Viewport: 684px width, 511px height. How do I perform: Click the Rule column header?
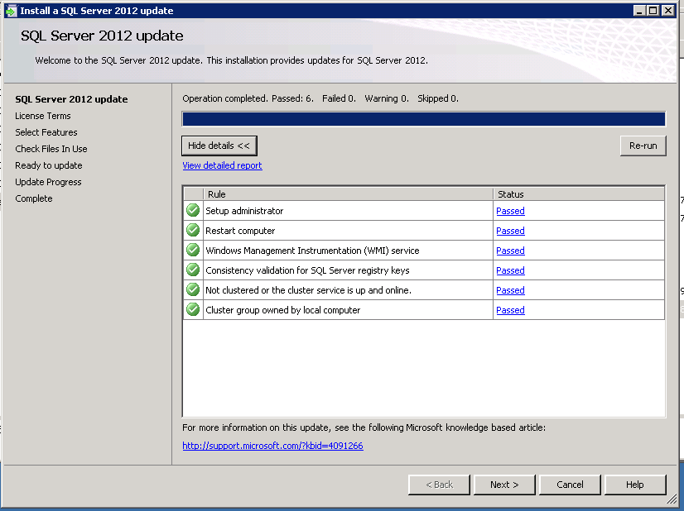[x=348, y=194]
